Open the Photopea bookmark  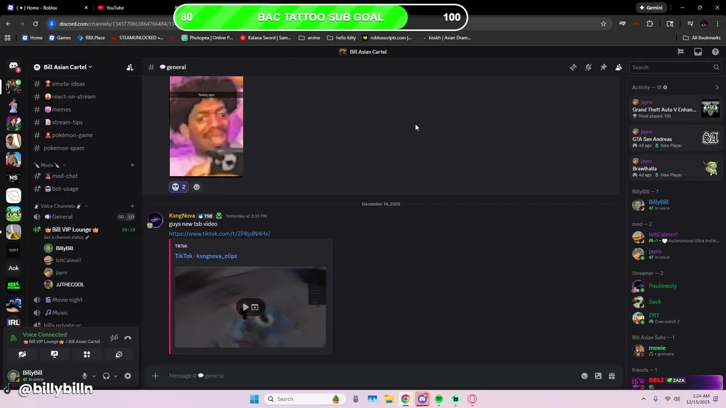tap(207, 38)
